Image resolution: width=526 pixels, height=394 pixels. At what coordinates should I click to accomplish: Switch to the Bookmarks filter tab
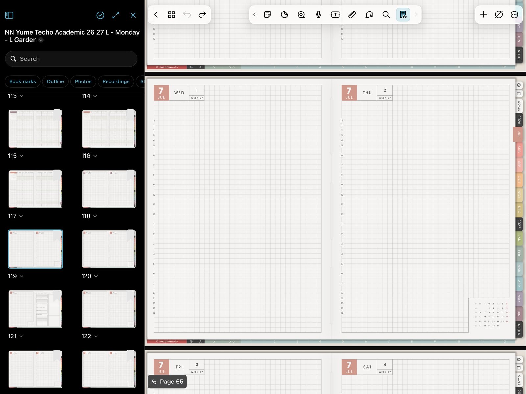22,81
